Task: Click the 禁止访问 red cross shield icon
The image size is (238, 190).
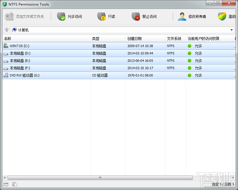Action: tap(136, 16)
